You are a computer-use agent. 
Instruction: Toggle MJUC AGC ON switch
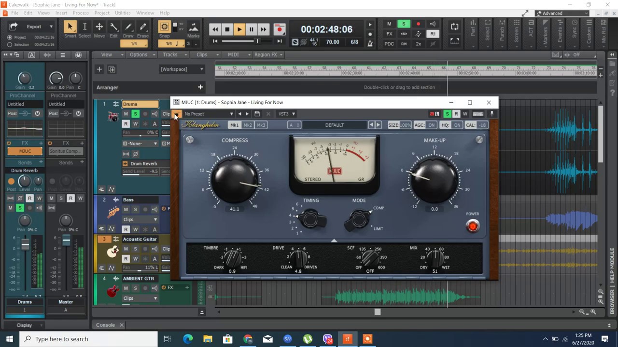point(431,125)
